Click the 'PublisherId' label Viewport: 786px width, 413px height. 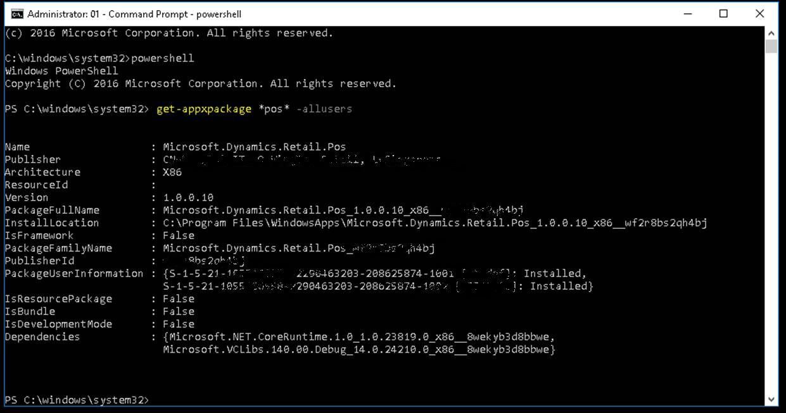point(39,261)
